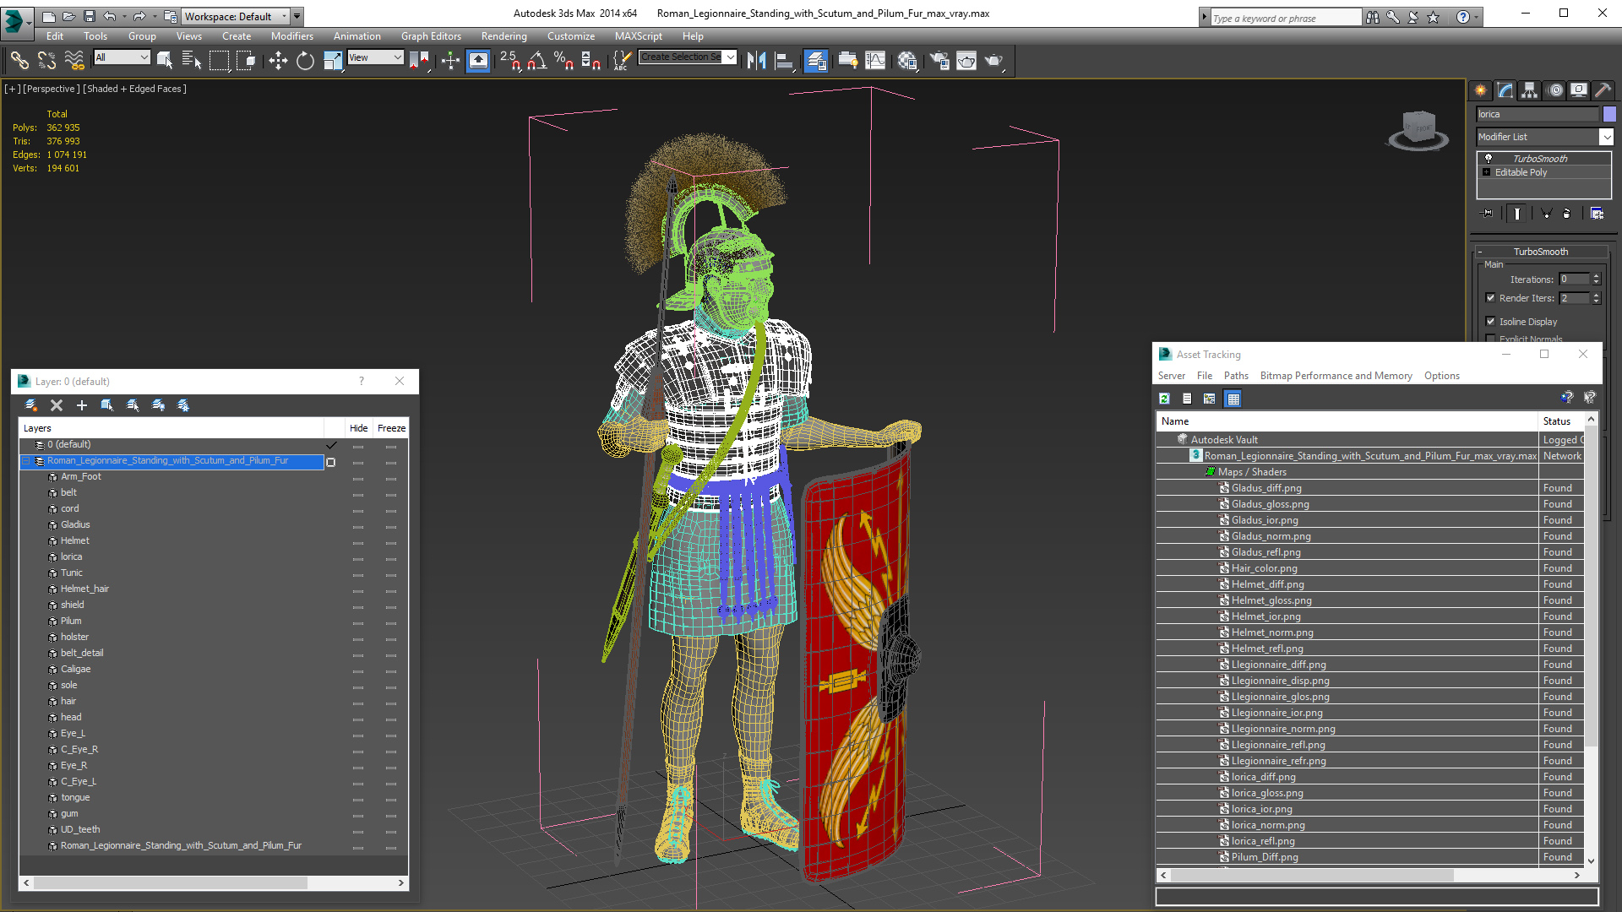Click the Hide column header
Viewport: 1622px width, 912px height.
pyautogui.click(x=358, y=428)
